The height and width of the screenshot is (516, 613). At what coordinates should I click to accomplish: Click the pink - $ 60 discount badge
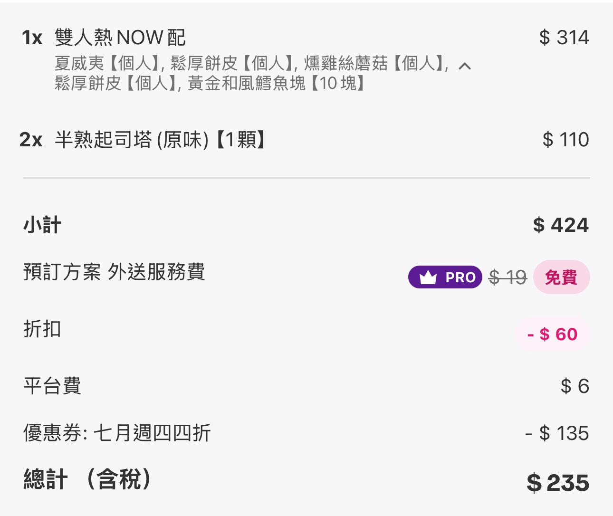coord(553,334)
